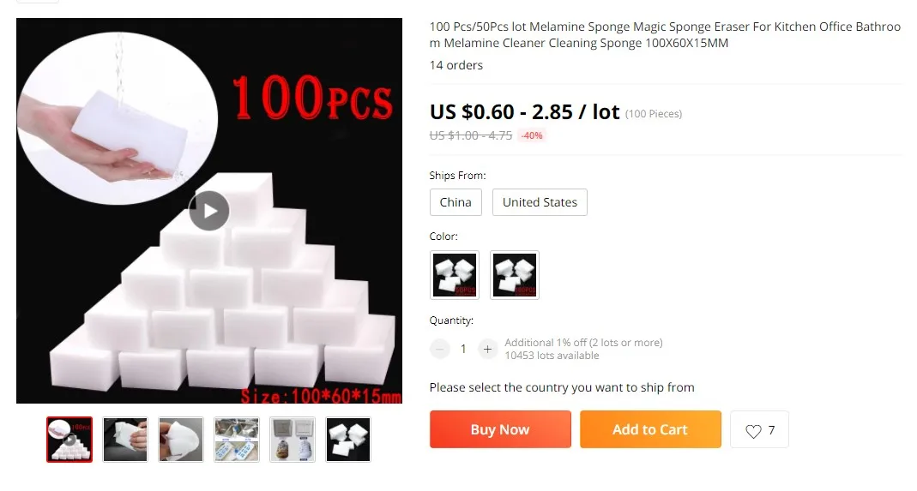View third thumbnail of squeezed sponge
Screen dimensions: 917x491
pos(181,440)
